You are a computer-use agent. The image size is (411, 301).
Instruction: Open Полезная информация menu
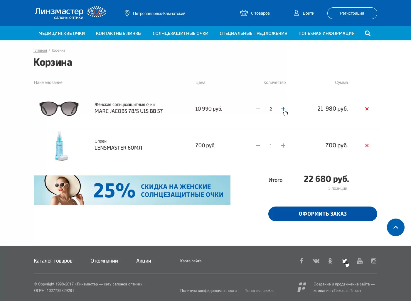[326, 33]
